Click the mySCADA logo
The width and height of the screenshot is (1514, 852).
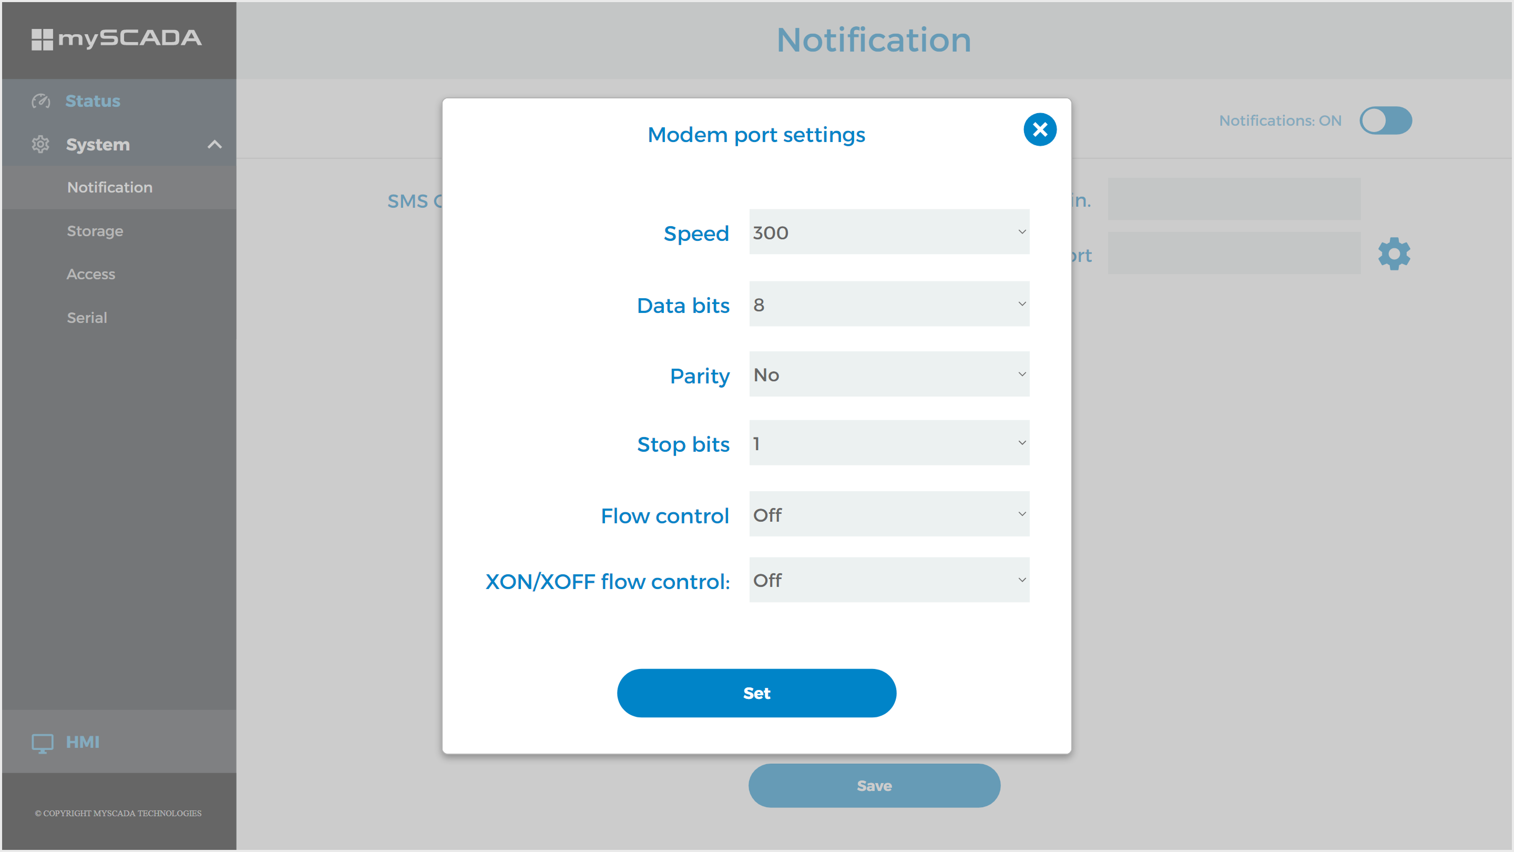click(116, 39)
